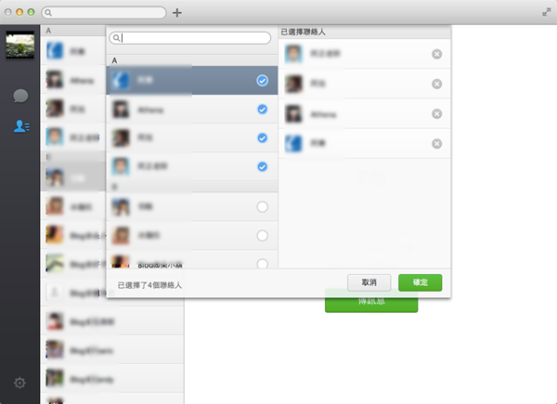Open settings gear in left sidebar
Viewport: 557px width, 404px height.
click(x=19, y=383)
